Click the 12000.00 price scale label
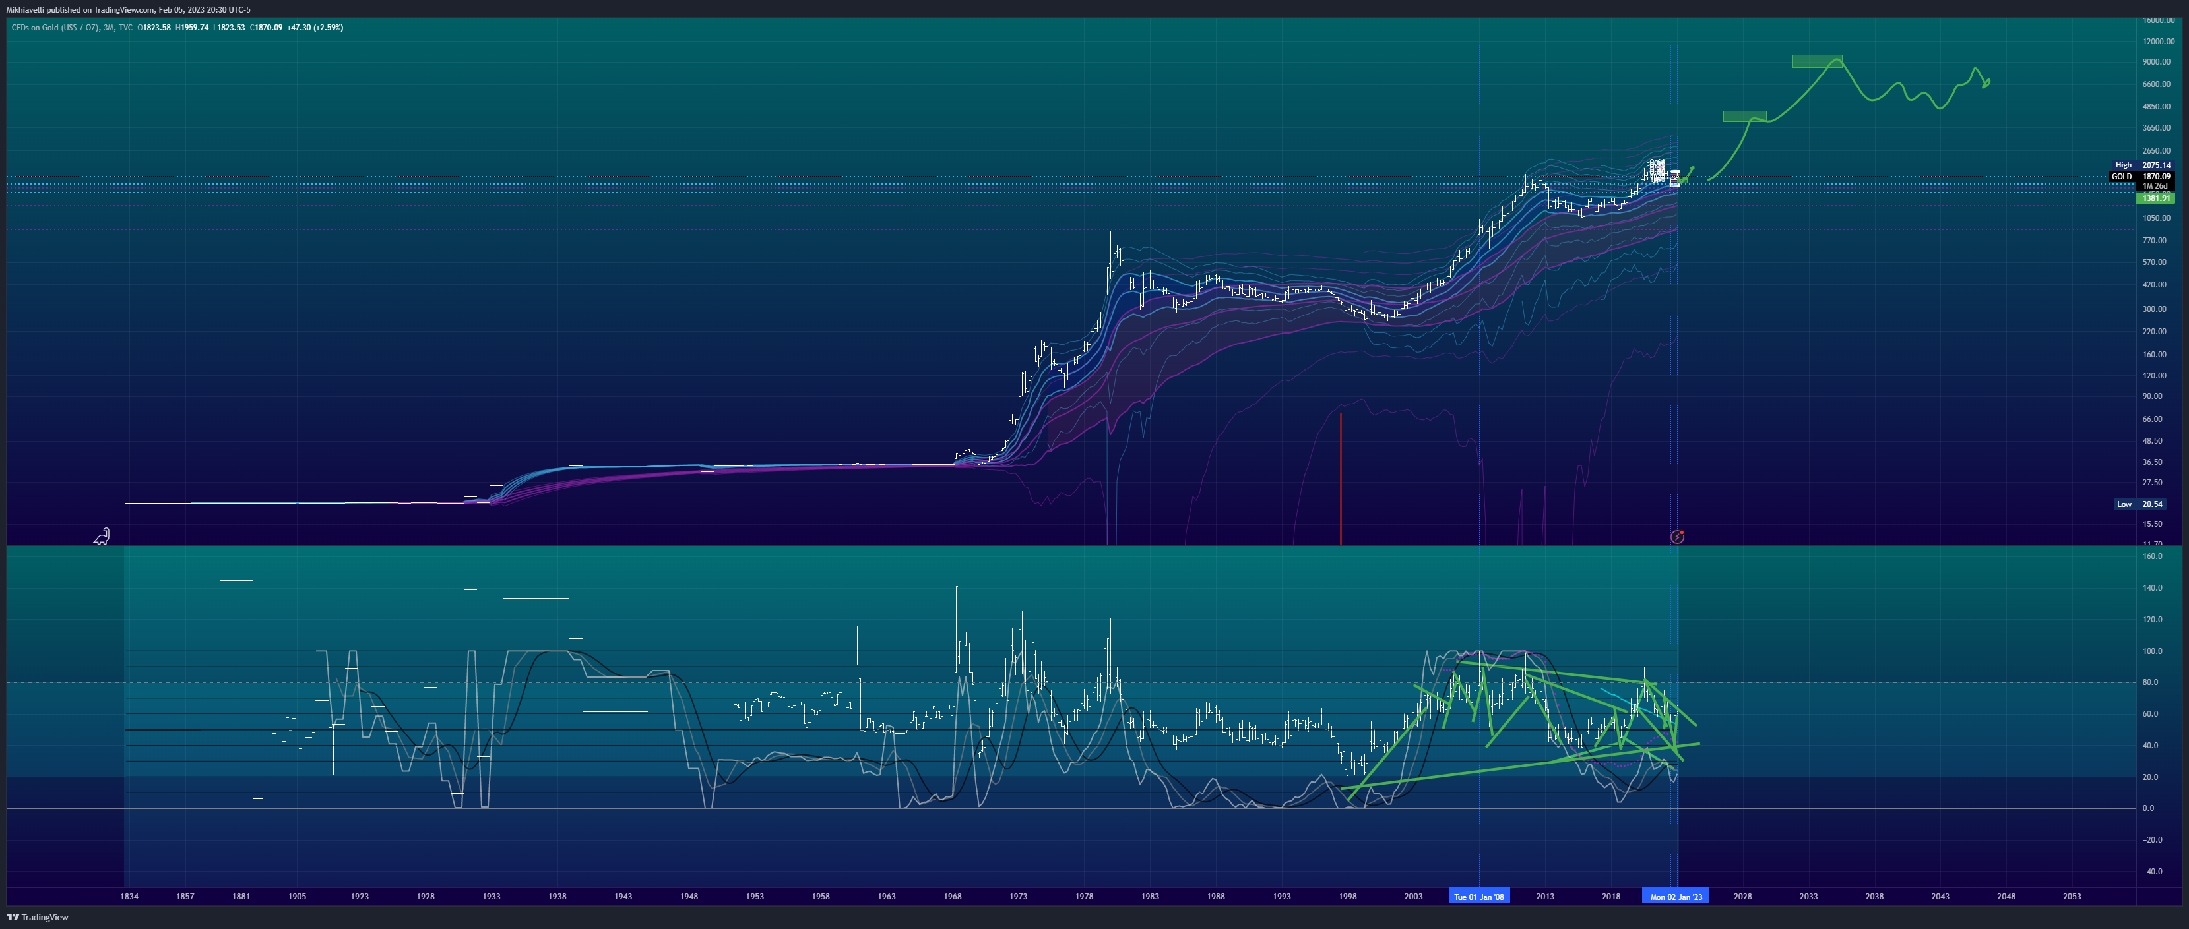Viewport: 2189px width, 929px height. point(2159,41)
